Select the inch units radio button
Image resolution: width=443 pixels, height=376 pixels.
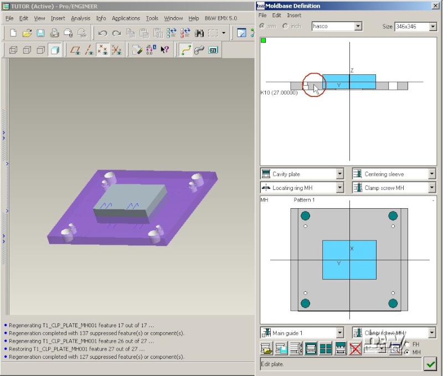tap(285, 26)
